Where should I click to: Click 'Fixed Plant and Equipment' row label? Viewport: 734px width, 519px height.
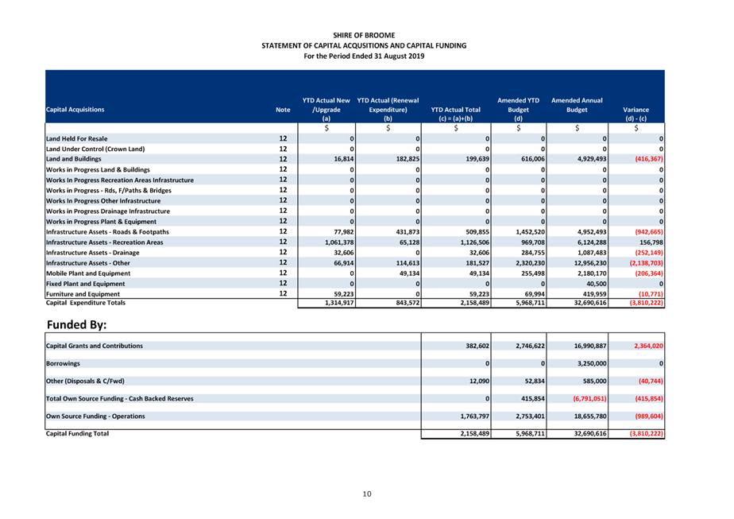(x=85, y=284)
